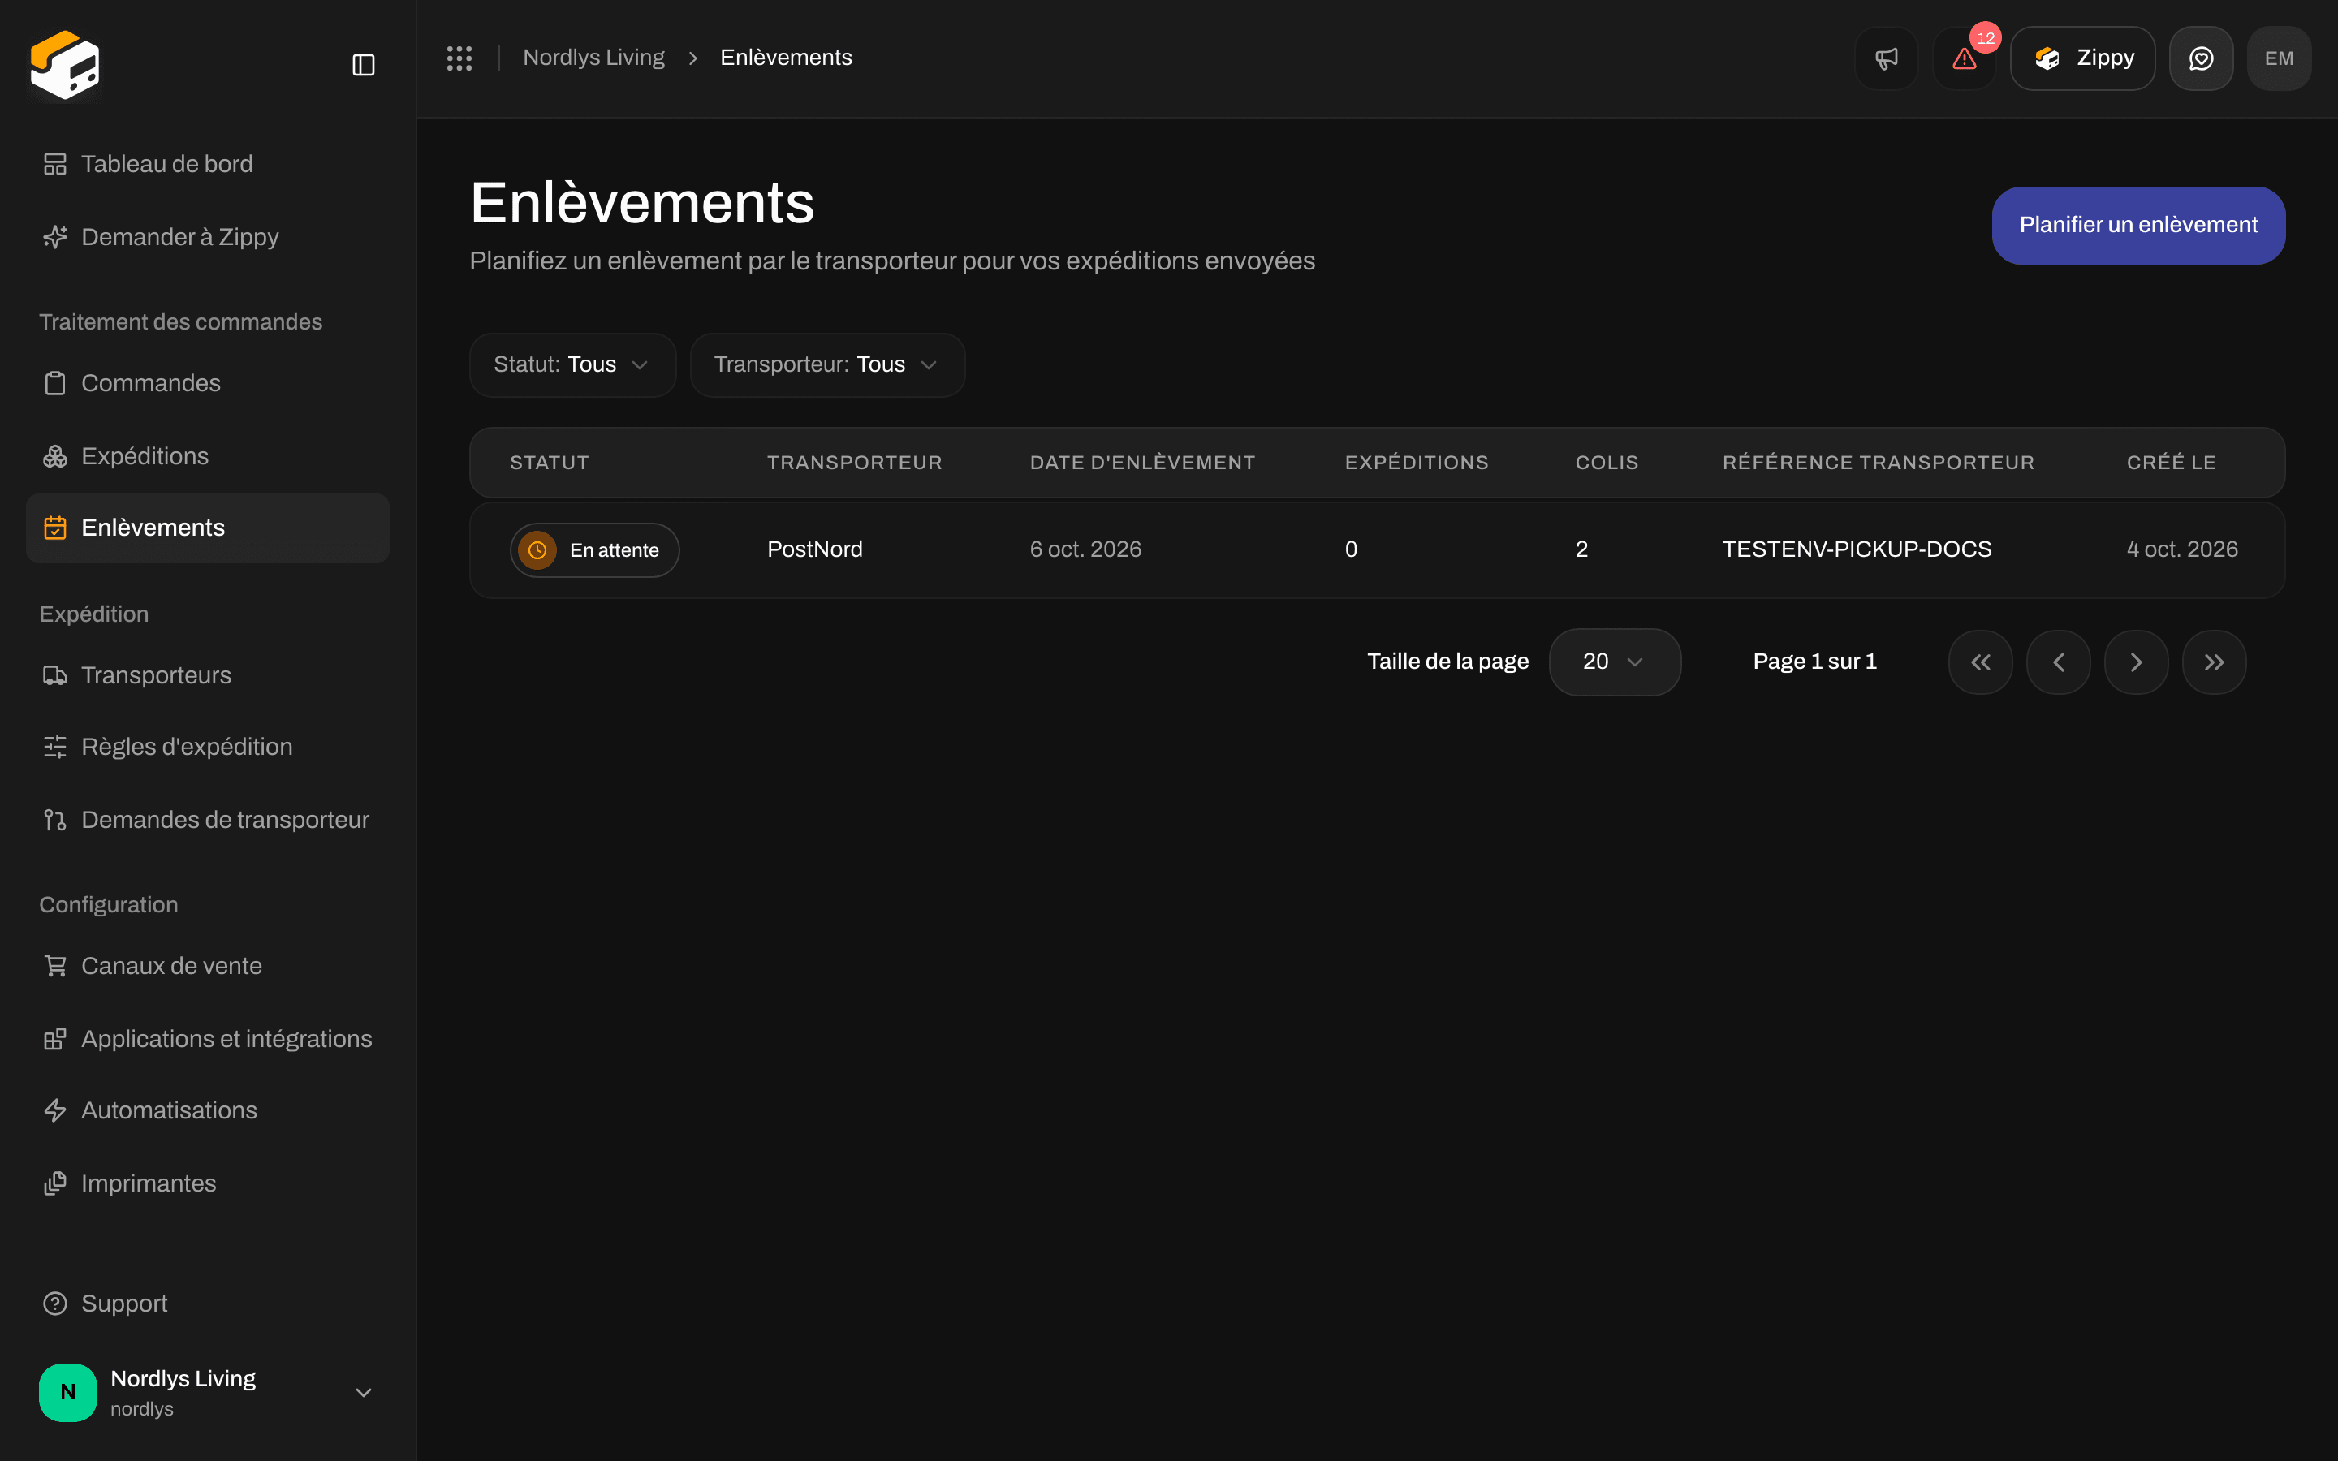Go to previous page arrow button

click(x=2058, y=662)
